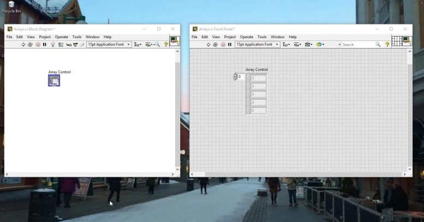This screenshot has width=424, height=222.
Task: Click third element field of Array Control
Action: [259, 94]
